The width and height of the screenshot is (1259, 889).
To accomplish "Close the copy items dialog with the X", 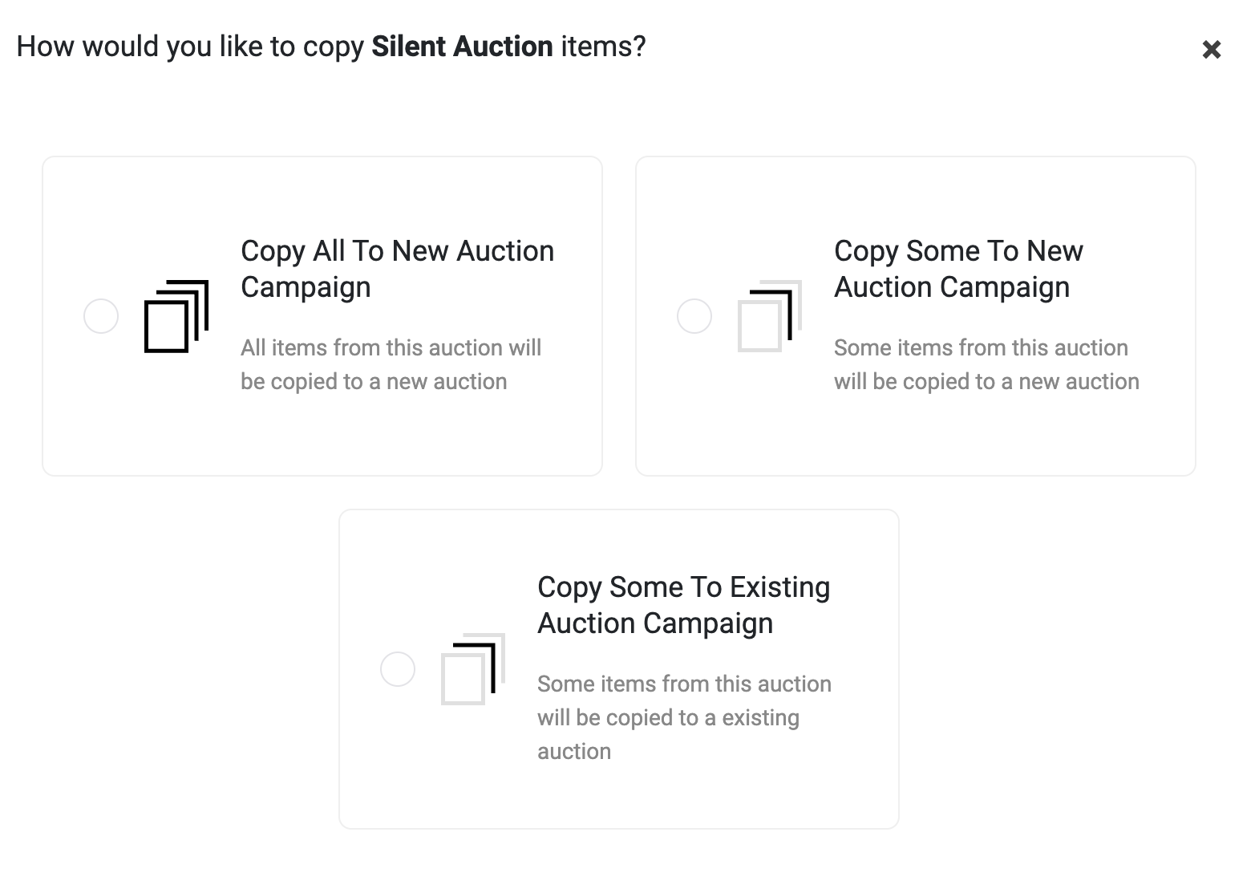I will [1211, 50].
